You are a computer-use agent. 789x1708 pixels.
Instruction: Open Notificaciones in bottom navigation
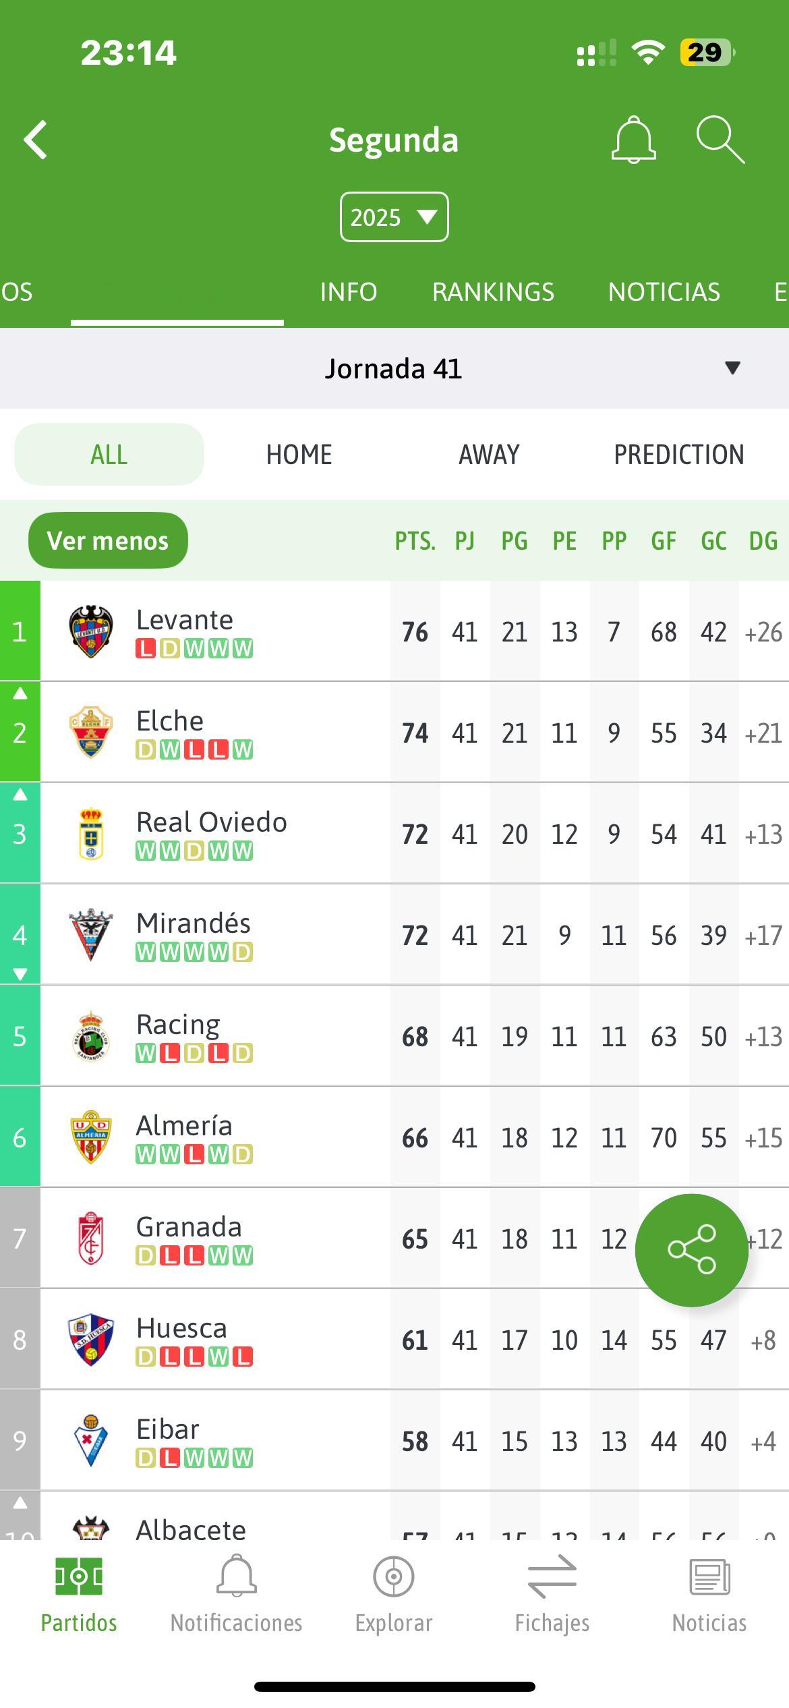[x=236, y=1595]
